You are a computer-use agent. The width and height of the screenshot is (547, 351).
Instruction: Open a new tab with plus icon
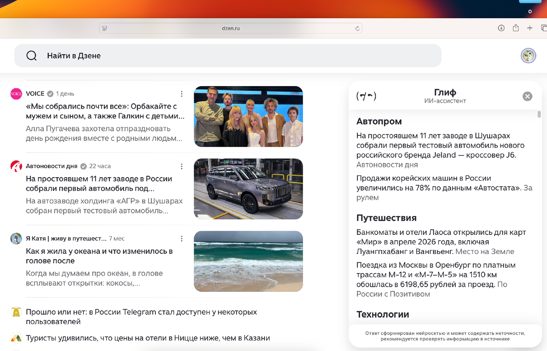click(x=530, y=28)
